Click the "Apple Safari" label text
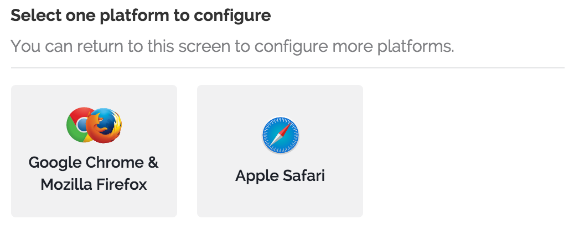Screen dimensions: 579x235 (x=280, y=176)
